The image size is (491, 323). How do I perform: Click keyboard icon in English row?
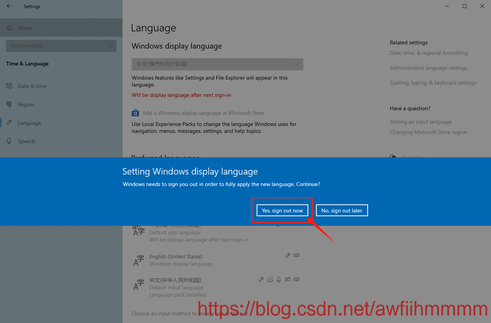pos(296,256)
